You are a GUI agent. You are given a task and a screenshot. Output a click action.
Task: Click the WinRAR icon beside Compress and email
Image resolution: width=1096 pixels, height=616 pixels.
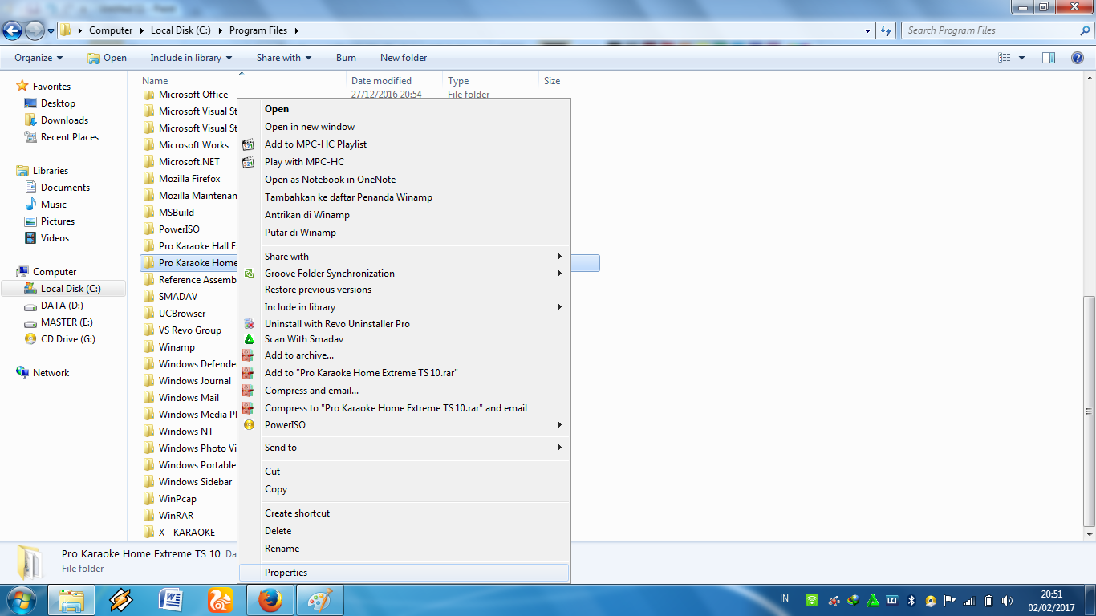[x=249, y=391]
